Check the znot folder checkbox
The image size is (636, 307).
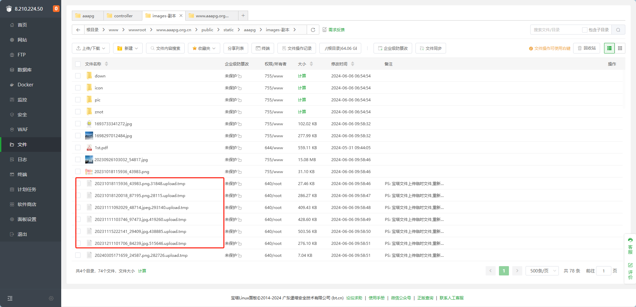coord(78,112)
